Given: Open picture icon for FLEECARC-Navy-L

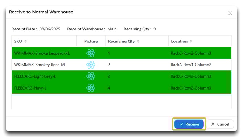Looking at the screenshot, I should 91,88.
